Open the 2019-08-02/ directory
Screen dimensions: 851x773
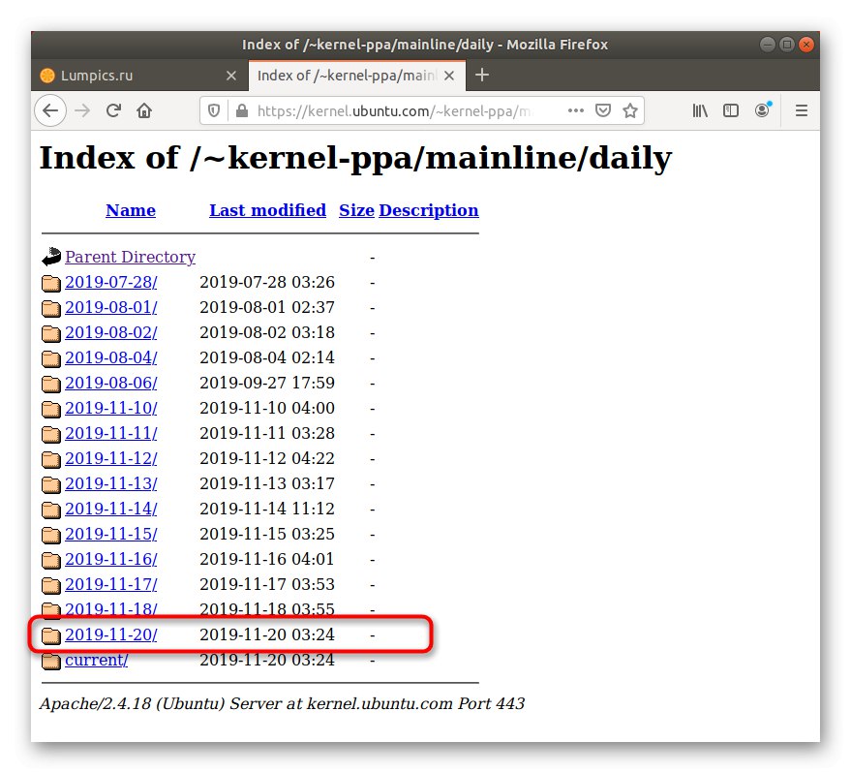pos(110,332)
